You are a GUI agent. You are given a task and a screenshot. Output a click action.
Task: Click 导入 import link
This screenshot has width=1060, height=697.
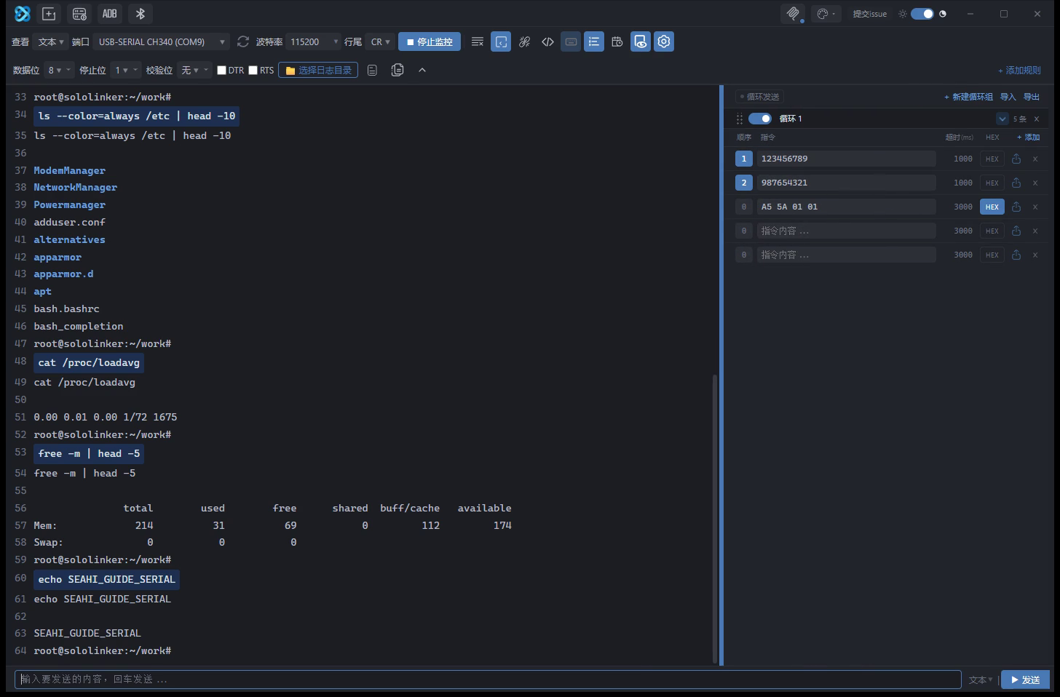pos(1008,97)
